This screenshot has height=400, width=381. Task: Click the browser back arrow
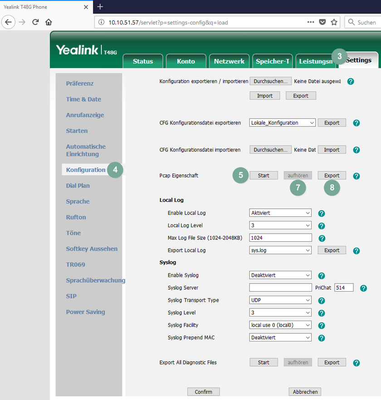(x=8, y=22)
